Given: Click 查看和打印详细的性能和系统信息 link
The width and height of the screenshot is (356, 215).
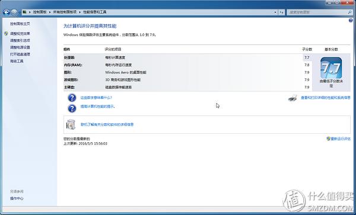Looking at the screenshot, I should (326, 98).
